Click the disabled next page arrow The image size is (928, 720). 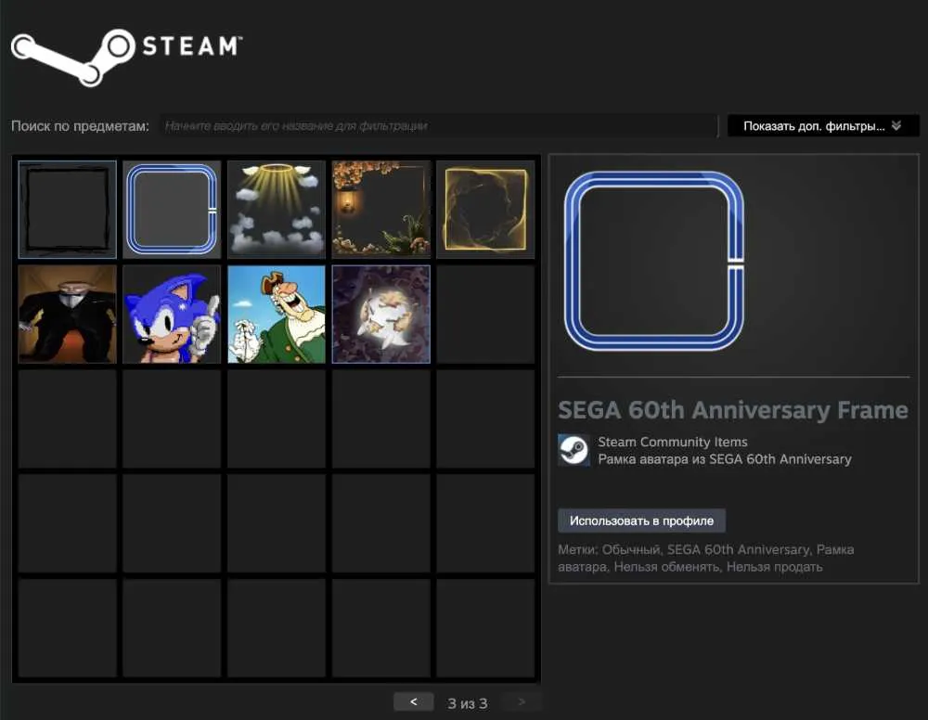pyautogui.click(x=522, y=702)
